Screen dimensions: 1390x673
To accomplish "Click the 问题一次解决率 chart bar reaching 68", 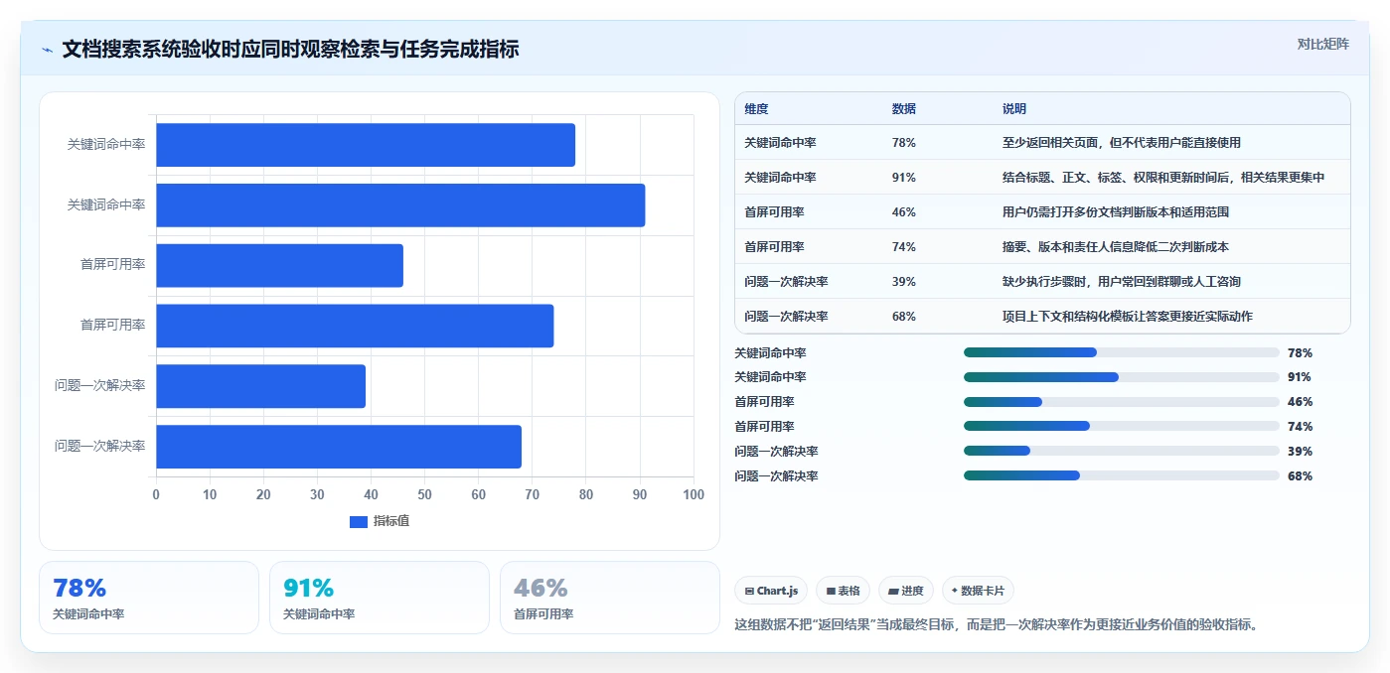I will click(x=339, y=446).
